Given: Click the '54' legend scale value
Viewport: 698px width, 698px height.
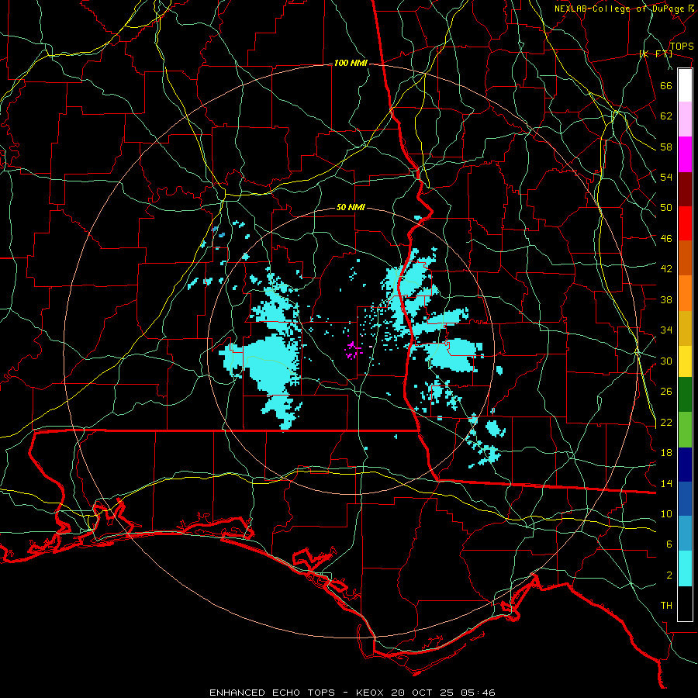Looking at the screenshot, I should (x=666, y=177).
